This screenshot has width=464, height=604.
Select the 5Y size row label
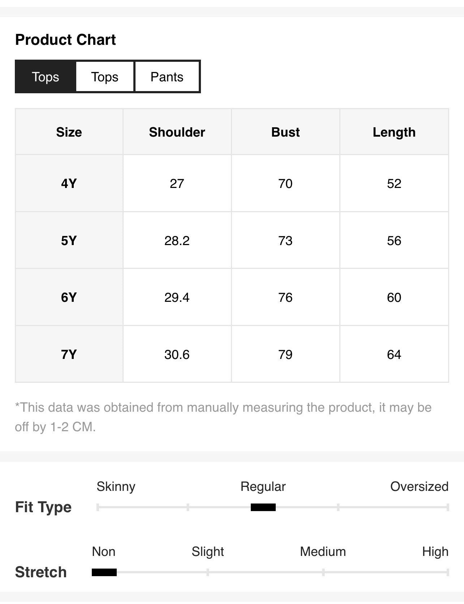coord(69,240)
